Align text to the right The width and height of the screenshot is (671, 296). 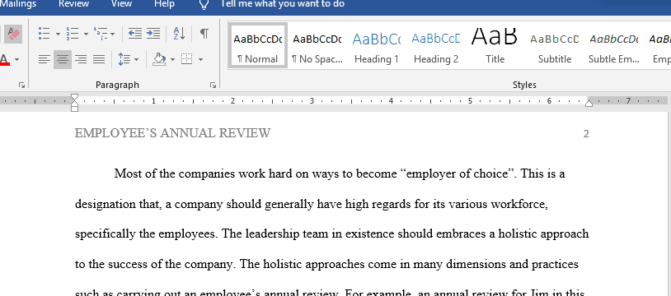(x=81, y=59)
